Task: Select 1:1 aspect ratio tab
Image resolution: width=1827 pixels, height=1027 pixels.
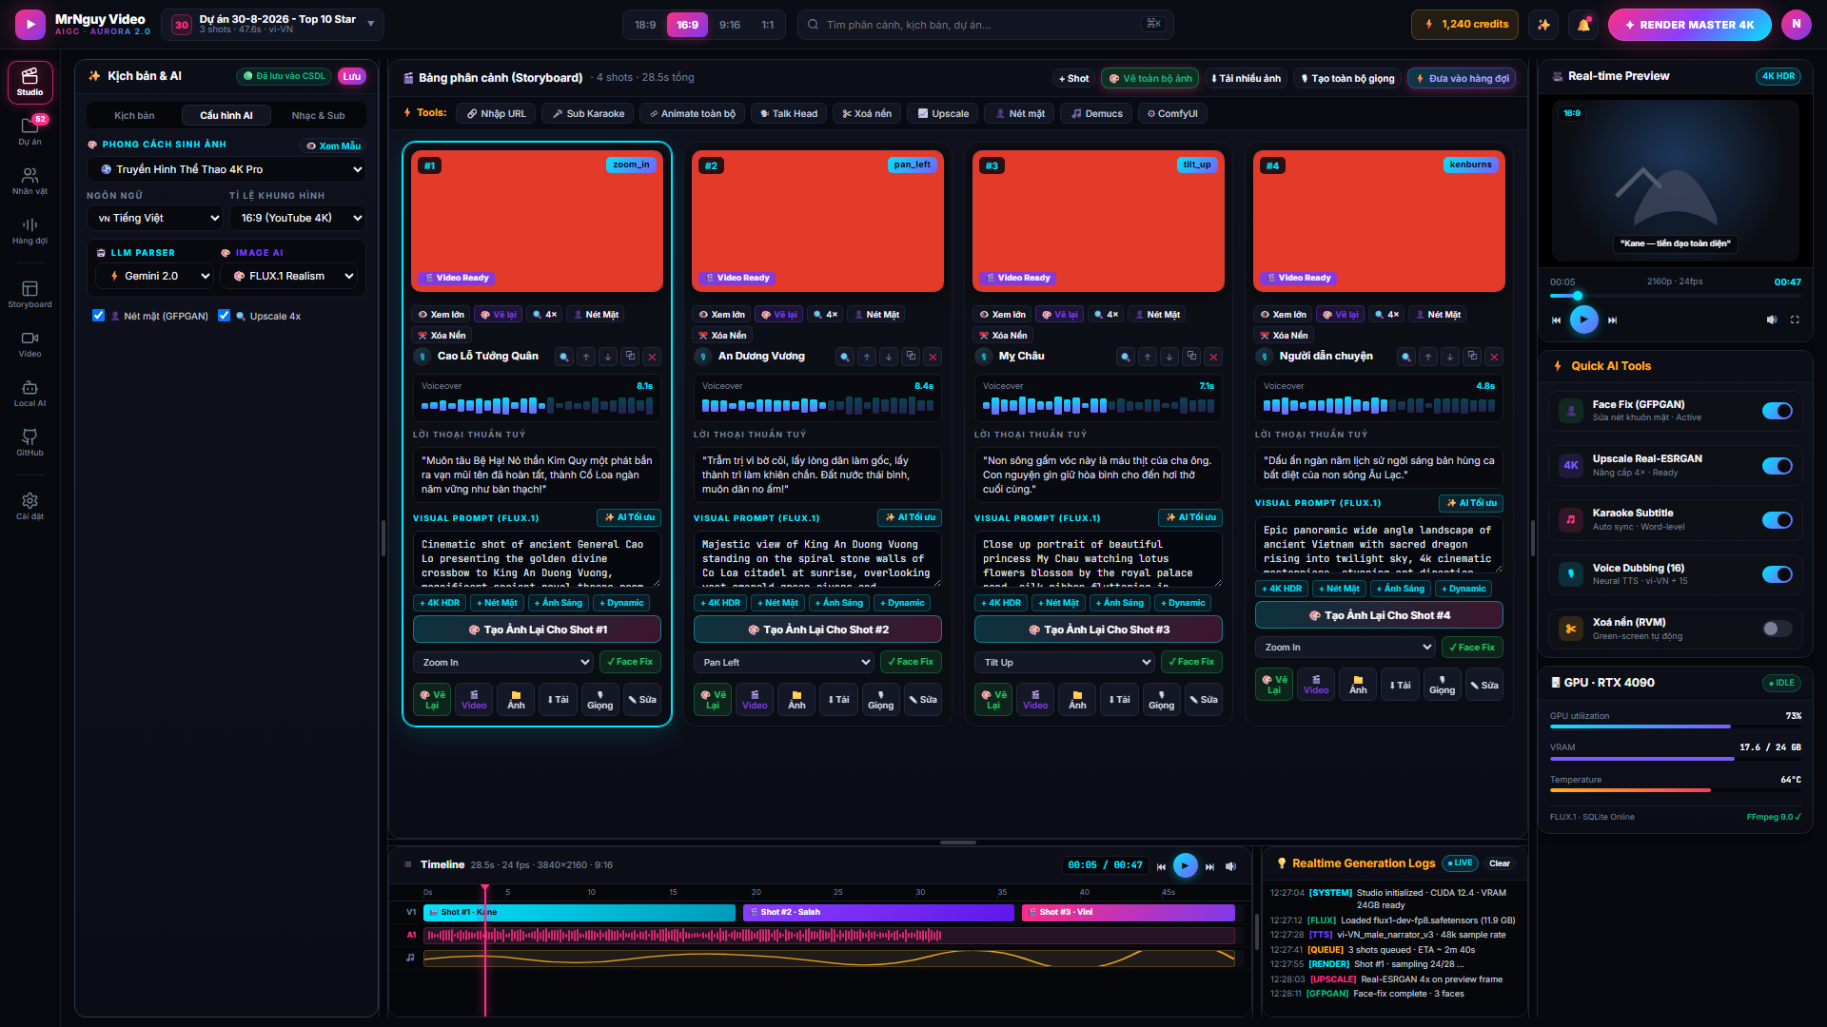Action: pyautogui.click(x=767, y=25)
